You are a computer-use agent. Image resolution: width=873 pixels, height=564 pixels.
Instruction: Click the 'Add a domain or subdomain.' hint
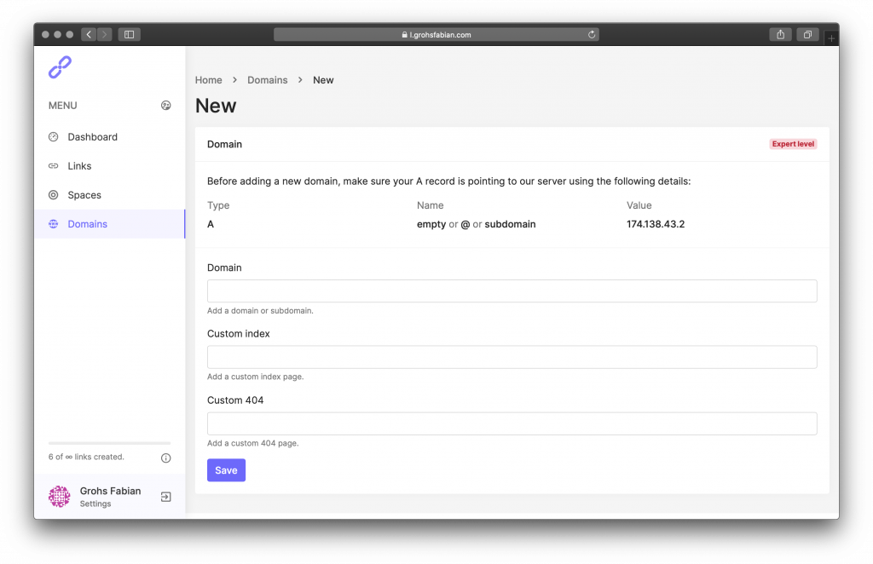coord(260,311)
